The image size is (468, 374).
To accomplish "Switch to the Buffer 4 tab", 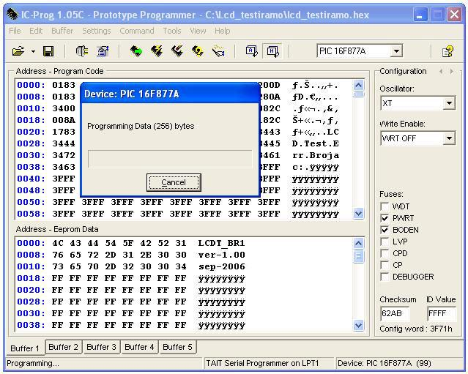I will (x=139, y=347).
